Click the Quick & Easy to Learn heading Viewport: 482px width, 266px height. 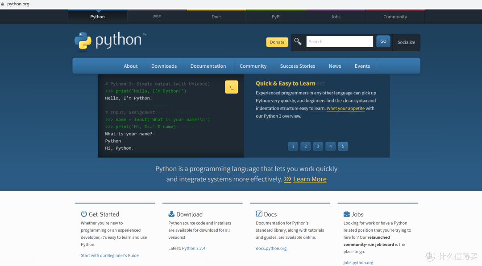285,83
